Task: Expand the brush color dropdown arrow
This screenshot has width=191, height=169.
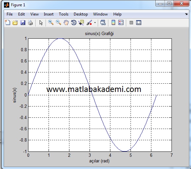Action: 95,23
